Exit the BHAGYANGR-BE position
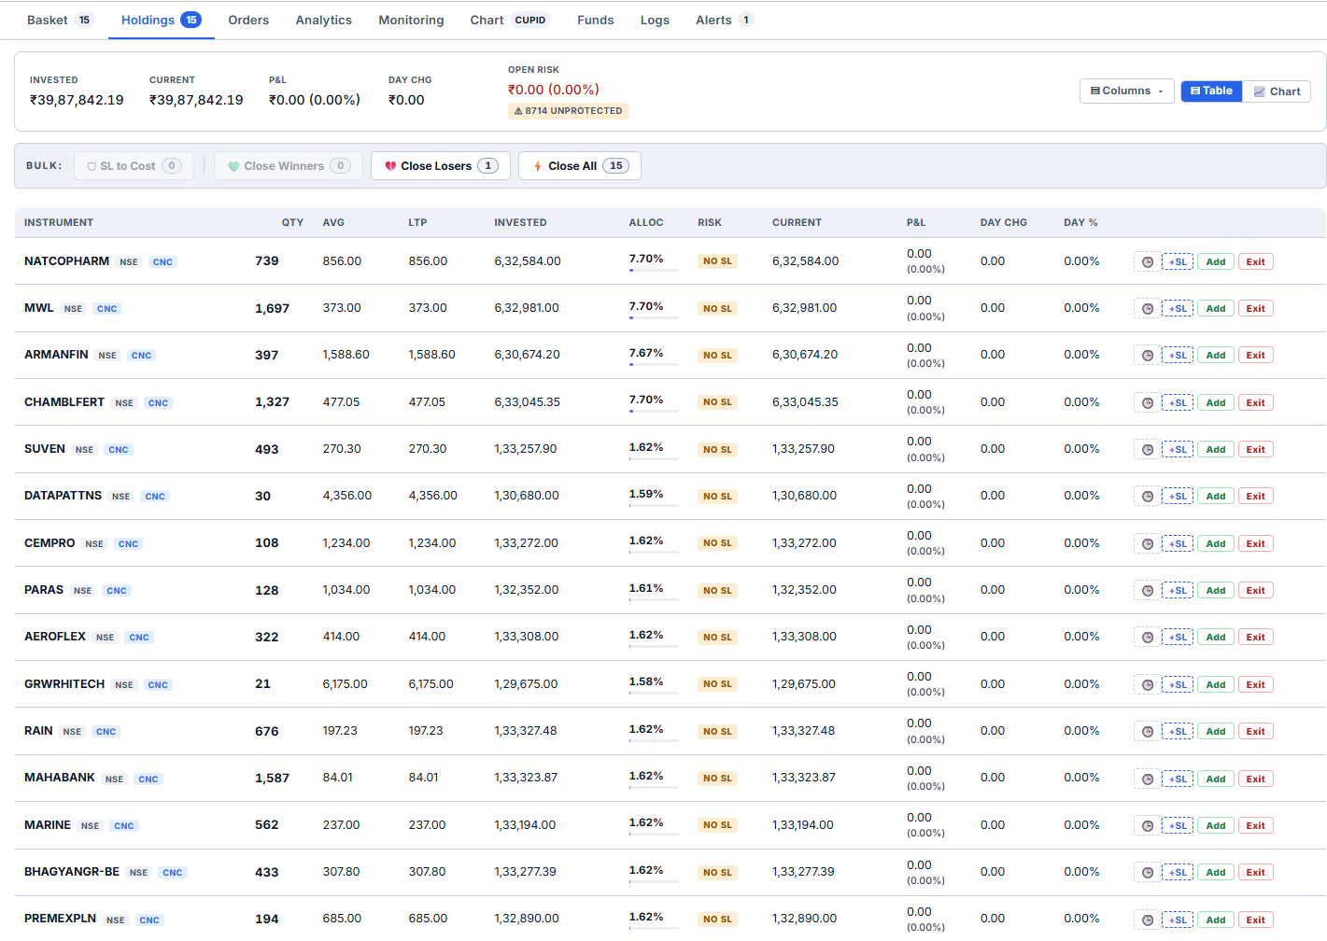The height and width of the screenshot is (941, 1327). pos(1256,873)
